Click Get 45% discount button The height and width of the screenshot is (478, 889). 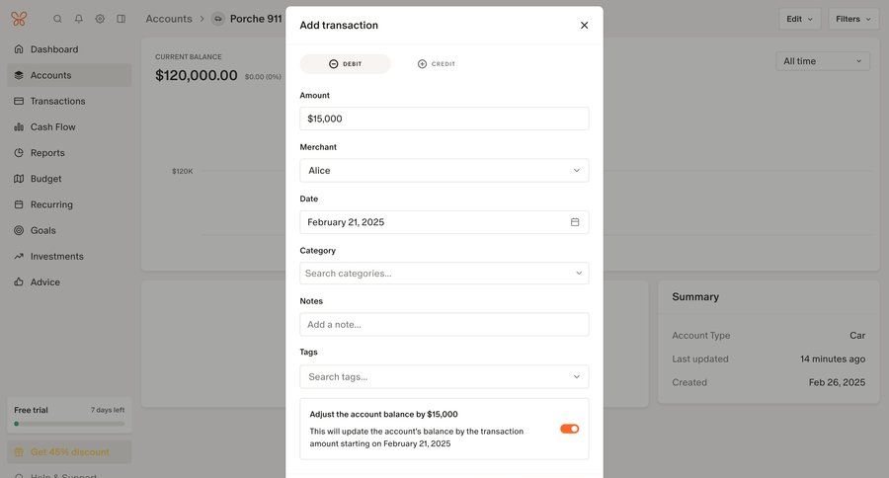(x=69, y=452)
